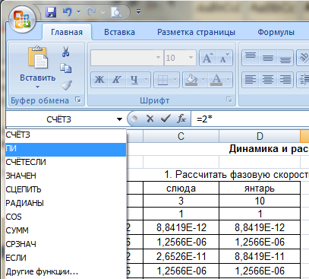Apply fill color bucket
The height and width of the screenshot is (279, 309).
191,80
